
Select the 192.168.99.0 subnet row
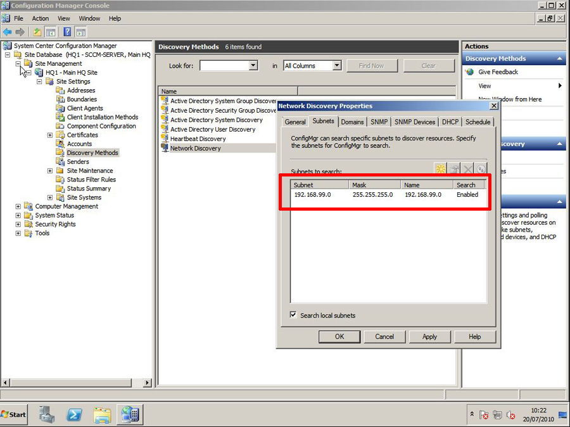click(x=388, y=195)
